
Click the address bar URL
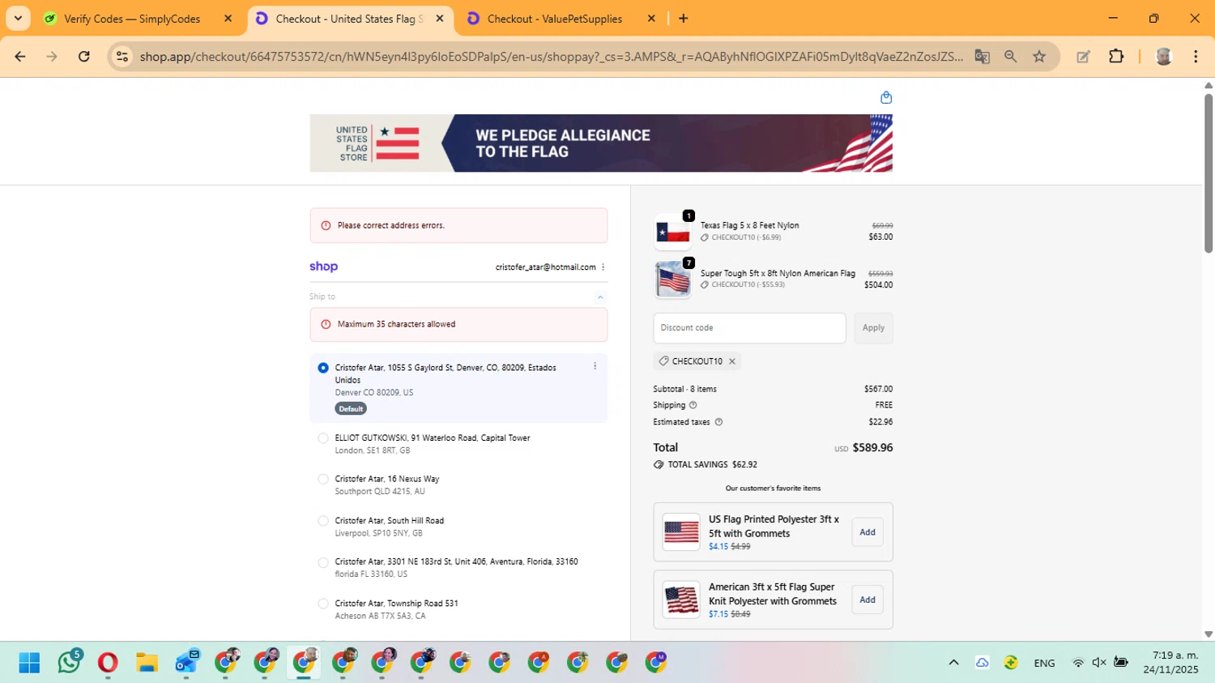(x=551, y=57)
